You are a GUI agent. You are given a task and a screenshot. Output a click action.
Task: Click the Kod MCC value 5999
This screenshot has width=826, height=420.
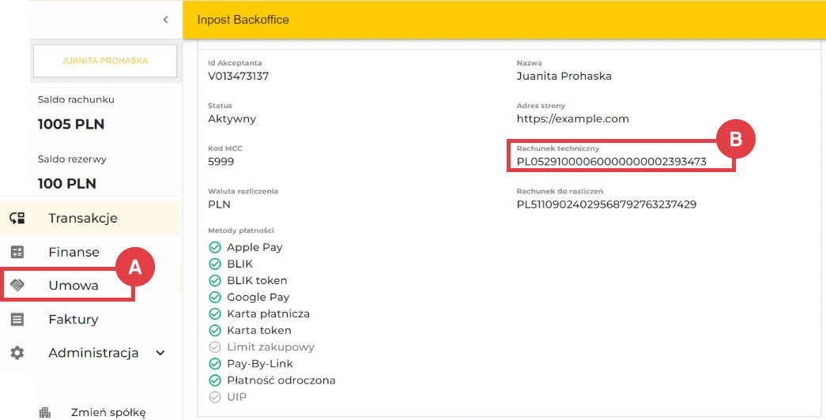point(221,162)
